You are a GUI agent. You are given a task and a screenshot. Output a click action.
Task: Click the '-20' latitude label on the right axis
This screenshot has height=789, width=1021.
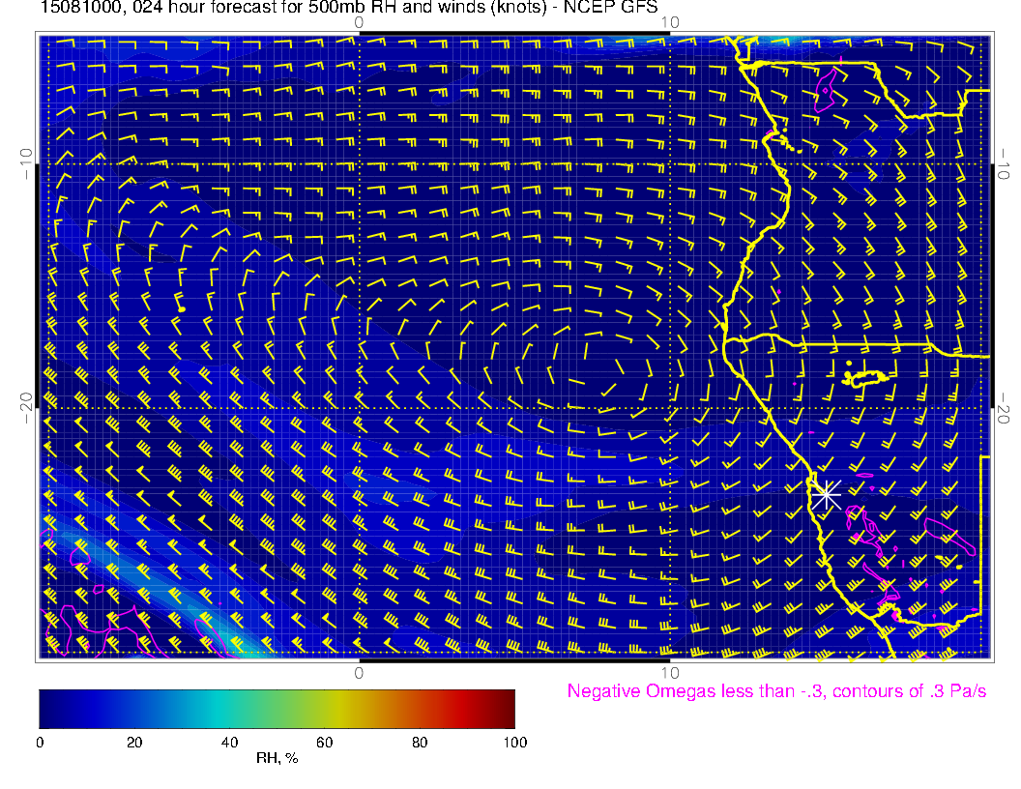point(1004,407)
